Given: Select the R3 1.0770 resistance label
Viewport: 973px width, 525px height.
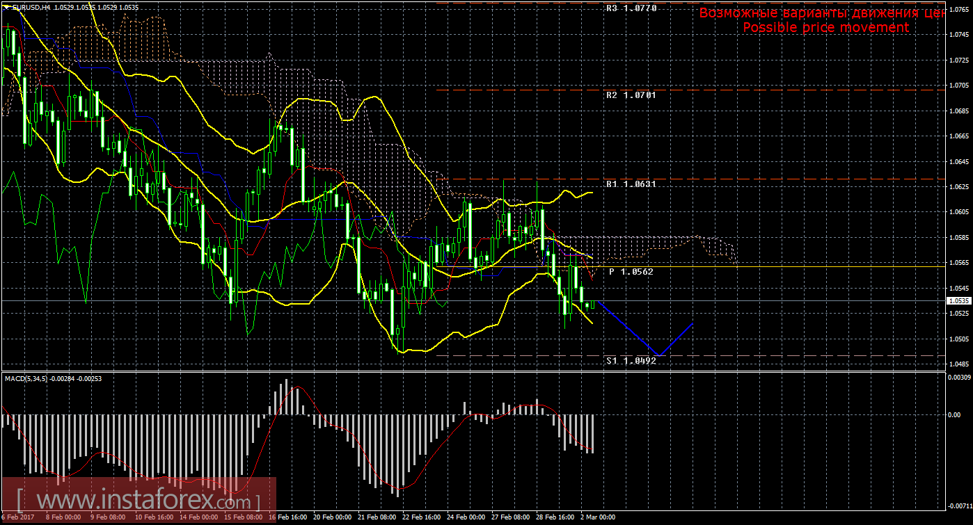Looking at the screenshot, I should [631, 9].
